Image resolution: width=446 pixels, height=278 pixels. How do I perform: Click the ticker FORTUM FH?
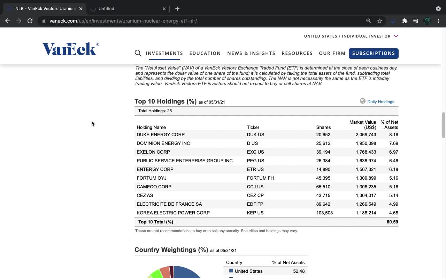pyautogui.click(x=260, y=178)
